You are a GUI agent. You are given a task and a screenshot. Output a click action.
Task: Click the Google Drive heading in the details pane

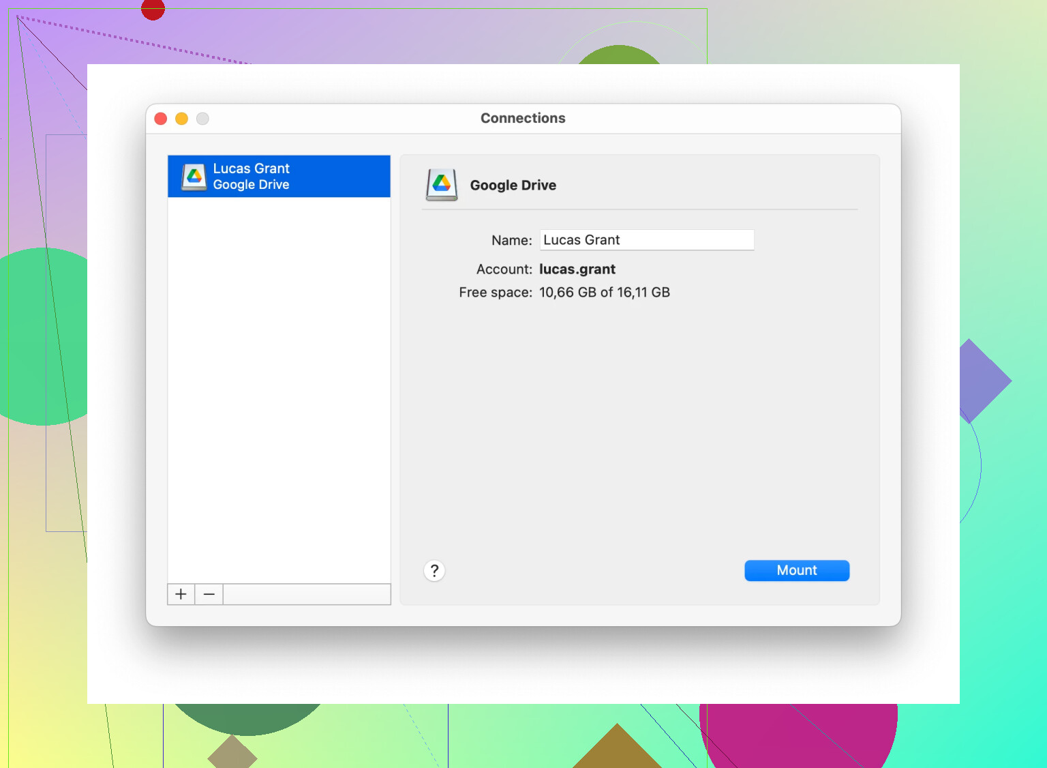click(x=513, y=186)
